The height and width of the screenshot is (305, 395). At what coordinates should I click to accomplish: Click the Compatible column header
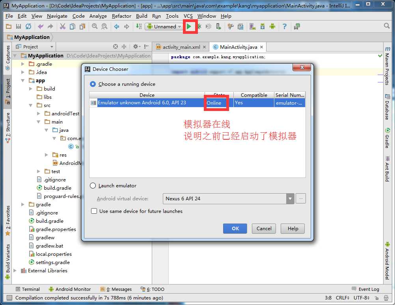click(x=254, y=95)
